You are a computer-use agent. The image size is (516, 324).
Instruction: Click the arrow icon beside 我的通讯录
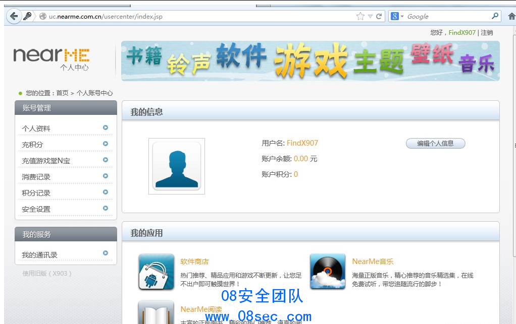pos(106,253)
